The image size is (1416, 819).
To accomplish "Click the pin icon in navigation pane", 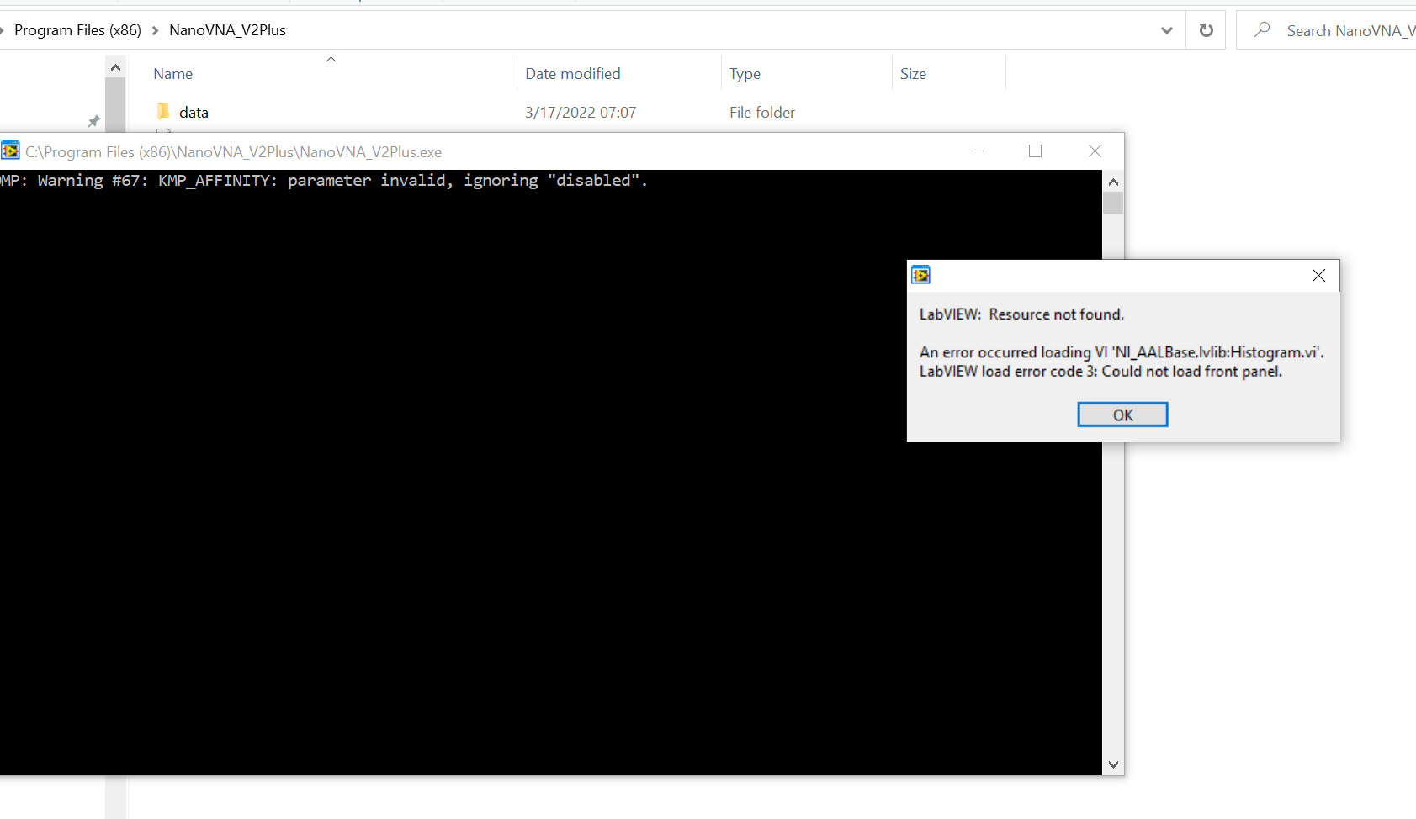I will tap(94, 122).
